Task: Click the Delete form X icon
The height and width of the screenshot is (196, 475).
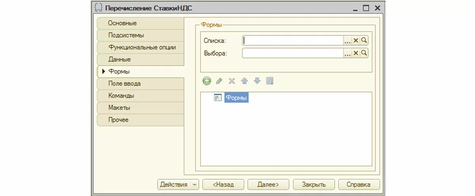Action: click(x=232, y=81)
